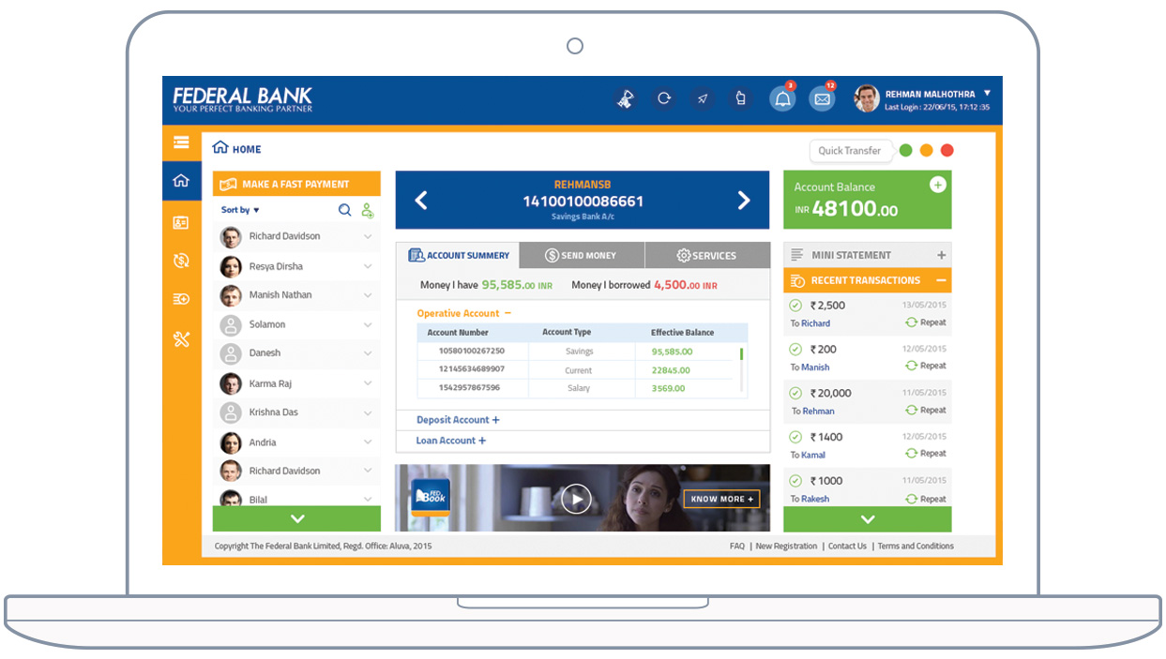Expand the Mini Statement panel
Image resolution: width=1166 pixels, height=659 pixels.
[x=941, y=255]
